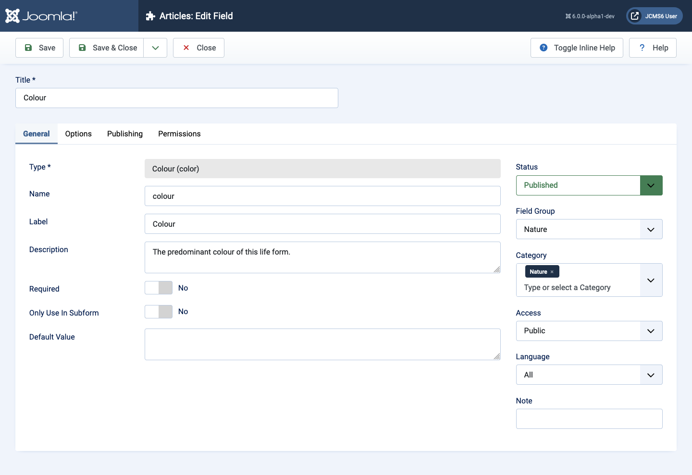
Task: Open the Field Group dropdown
Action: coord(589,229)
